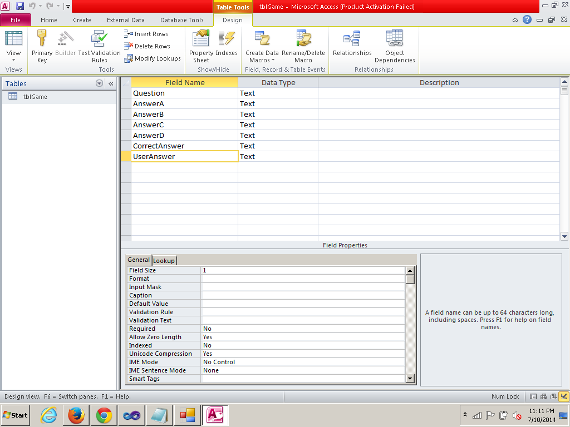Open the File menu
Viewport: 570px width, 427px height.
coord(16,20)
